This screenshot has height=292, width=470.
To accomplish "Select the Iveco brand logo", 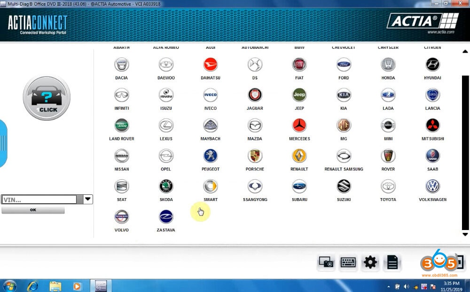I will (211, 95).
